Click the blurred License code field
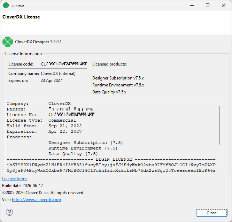Image resolution: width=232 pixels, height=222 pixels. (x=64, y=64)
